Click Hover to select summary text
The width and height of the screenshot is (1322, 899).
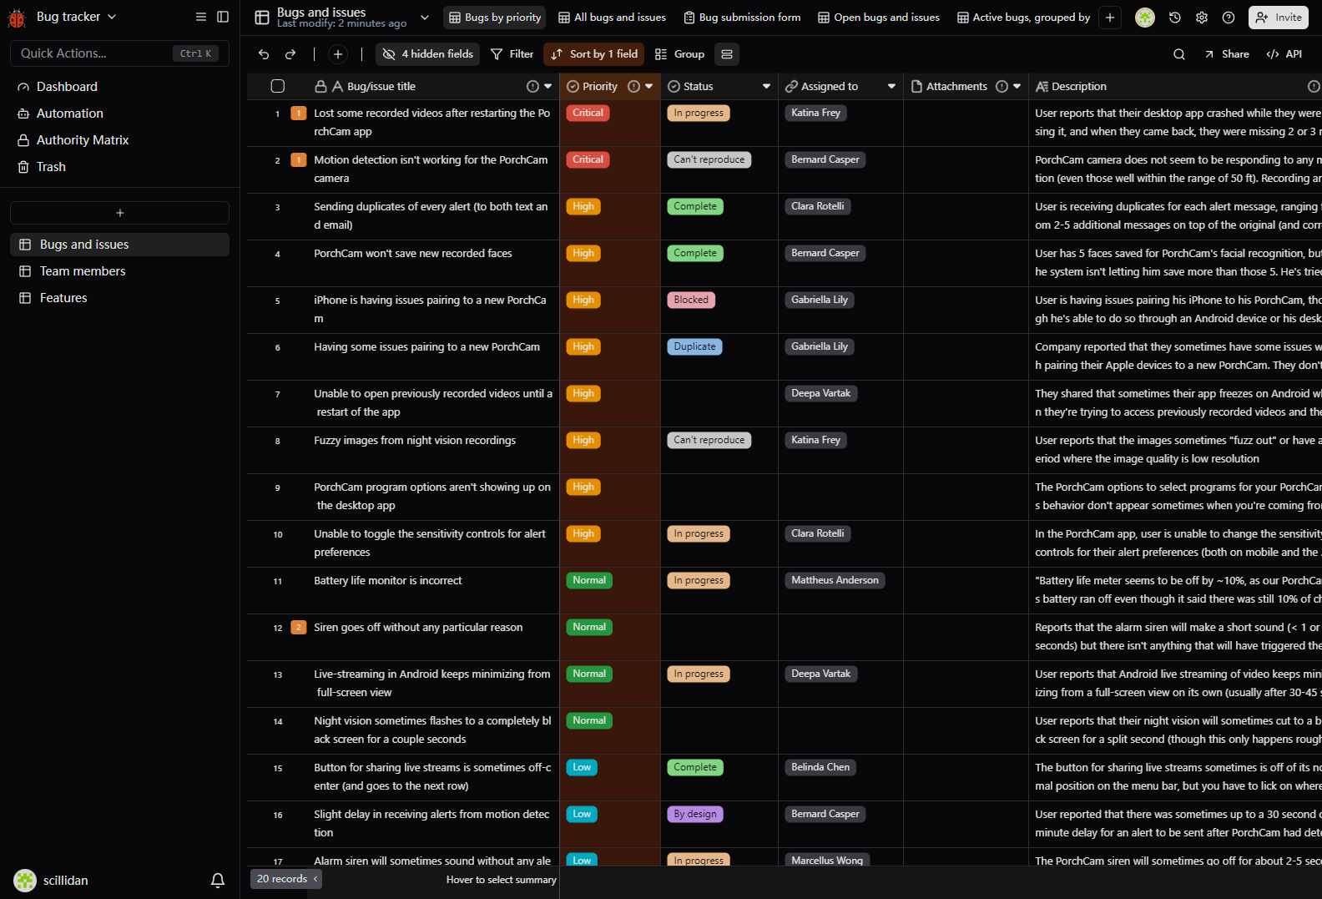coord(502,880)
